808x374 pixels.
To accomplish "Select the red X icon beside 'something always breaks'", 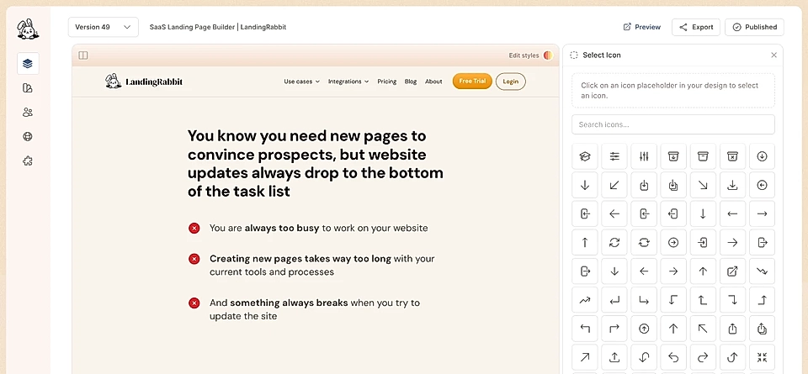I will (194, 303).
